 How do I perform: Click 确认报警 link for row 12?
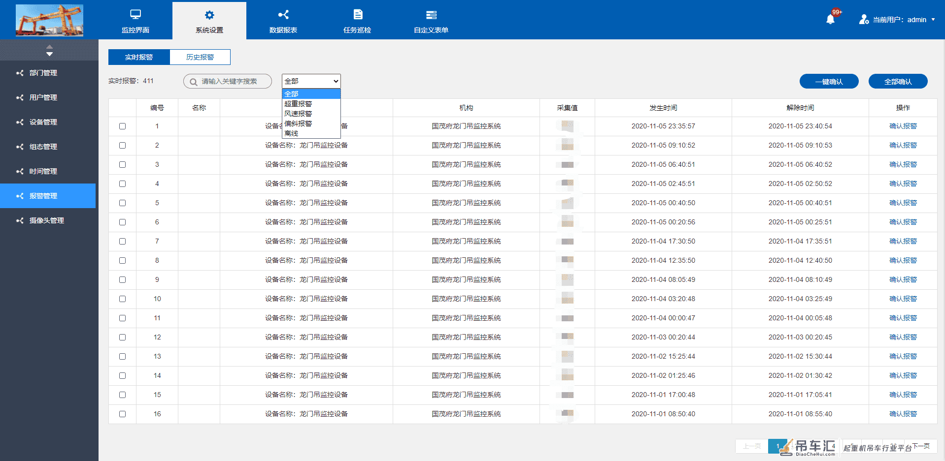click(x=903, y=337)
